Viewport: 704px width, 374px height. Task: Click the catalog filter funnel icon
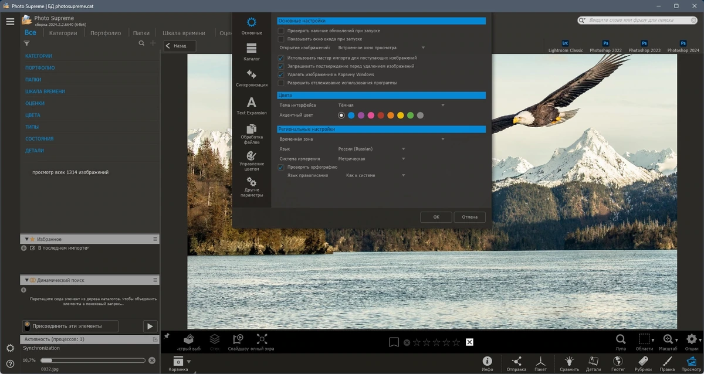[x=26, y=43]
